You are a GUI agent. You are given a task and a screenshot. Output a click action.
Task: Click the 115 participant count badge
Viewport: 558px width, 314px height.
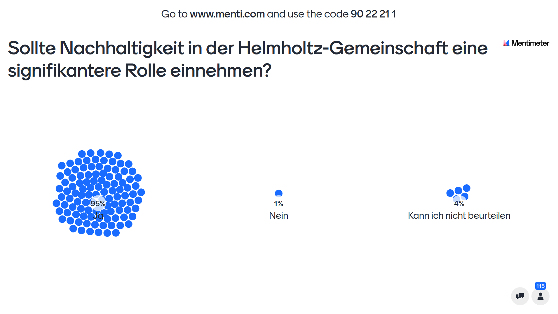540,286
